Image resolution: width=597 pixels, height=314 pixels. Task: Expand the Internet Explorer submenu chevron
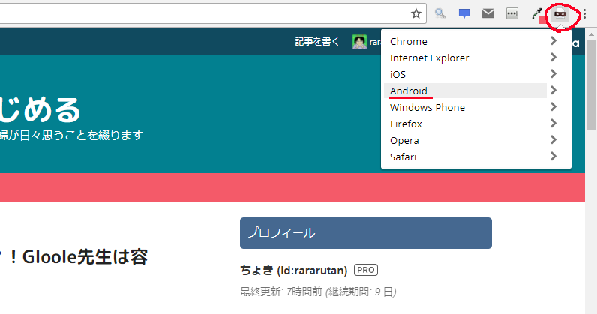click(553, 57)
